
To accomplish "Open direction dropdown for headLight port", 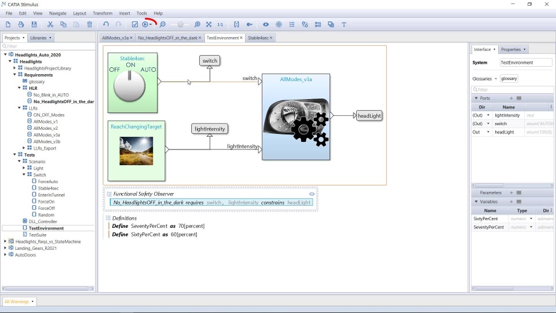I will click(488, 132).
